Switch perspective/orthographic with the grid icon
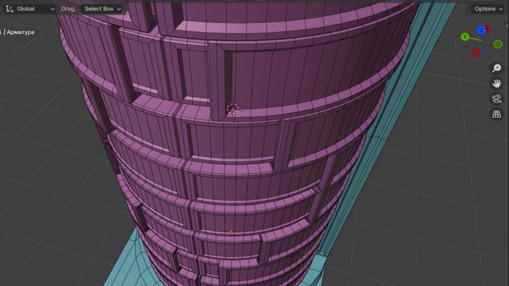Viewport: 509px width, 286px height. click(x=496, y=114)
